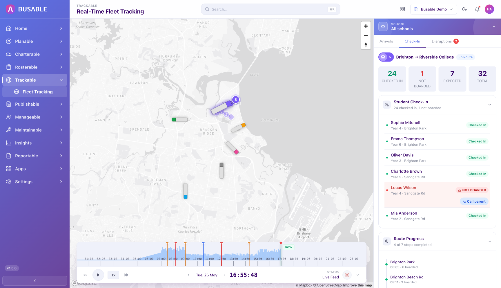Viewport: 501px width, 288px height.
Task: Expand the All schools selector
Action: point(437,27)
